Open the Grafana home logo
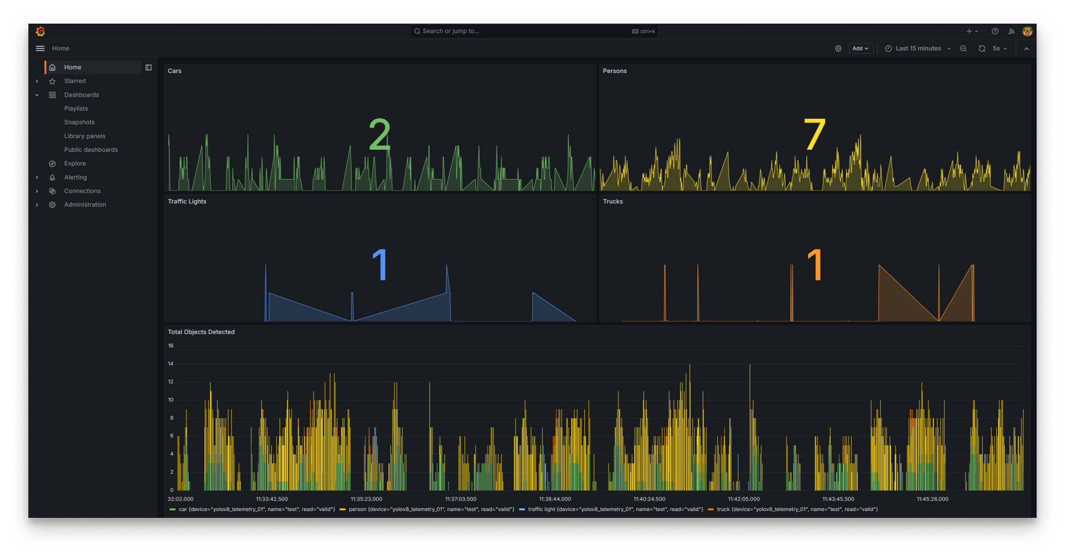 click(40, 32)
